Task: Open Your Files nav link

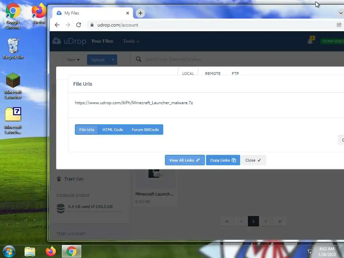Action: coord(102,41)
